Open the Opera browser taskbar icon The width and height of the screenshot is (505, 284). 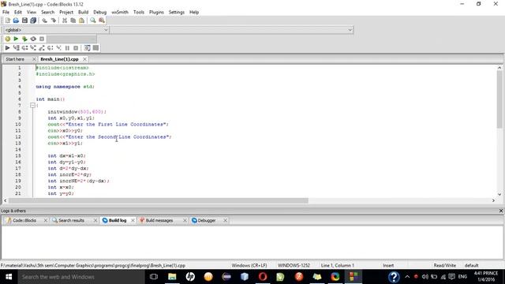[263, 277]
